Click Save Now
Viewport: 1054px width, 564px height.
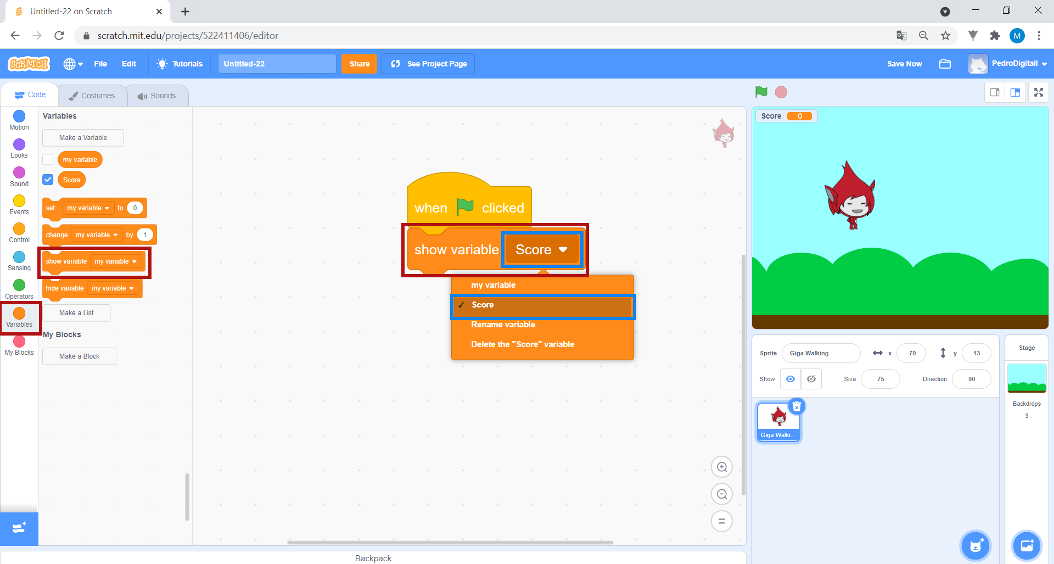904,64
